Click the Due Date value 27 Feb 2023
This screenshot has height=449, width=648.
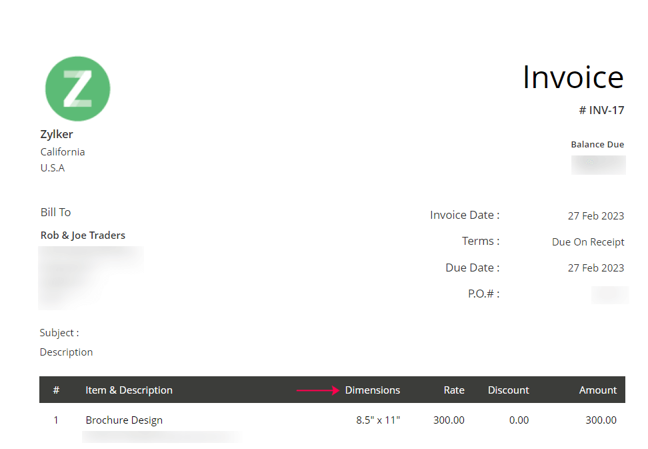coord(595,268)
